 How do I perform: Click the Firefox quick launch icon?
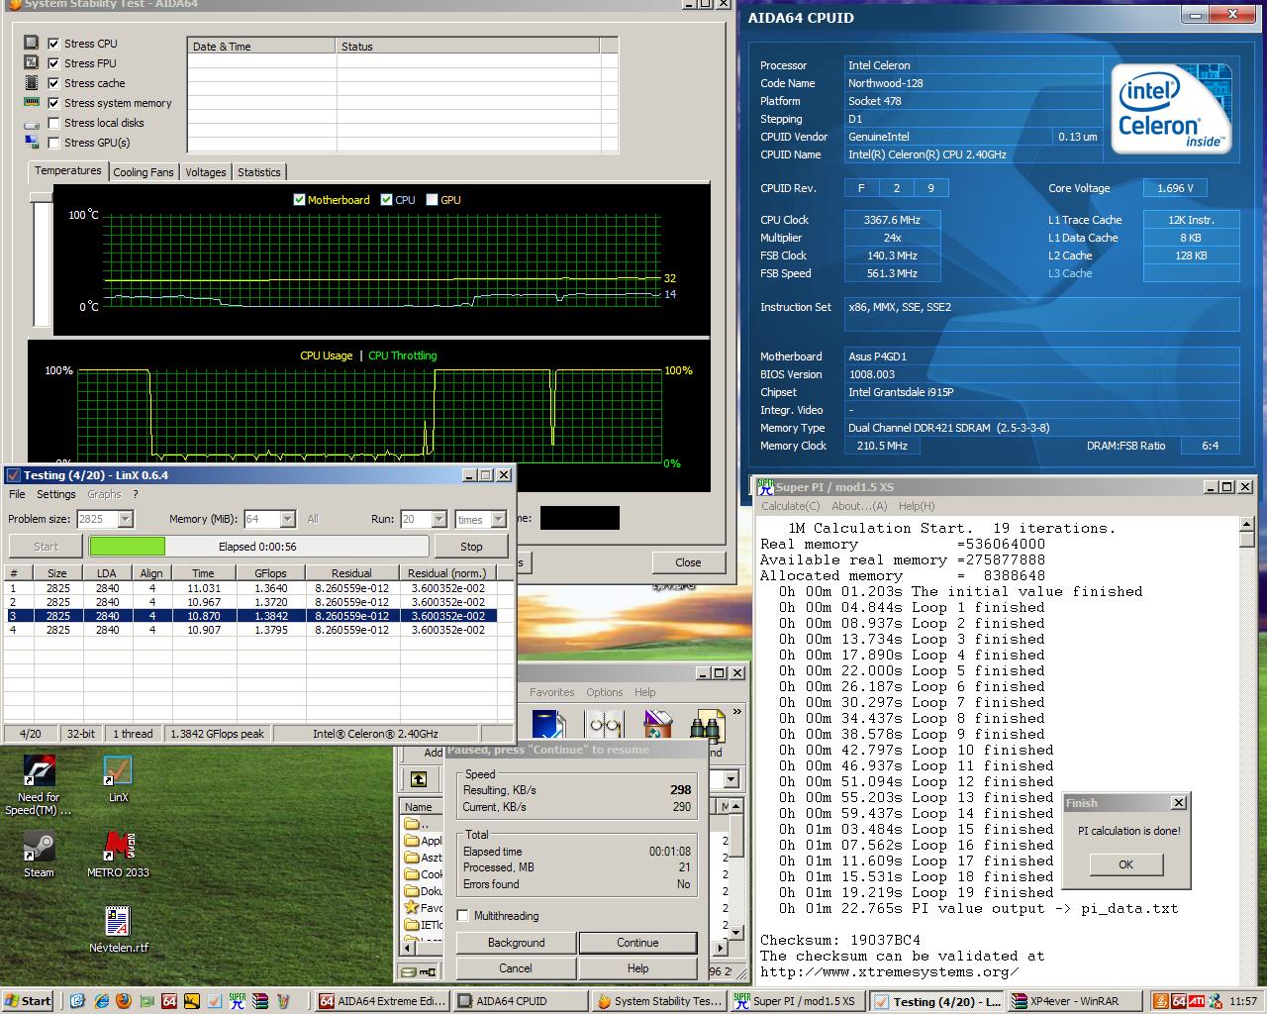(x=123, y=1001)
